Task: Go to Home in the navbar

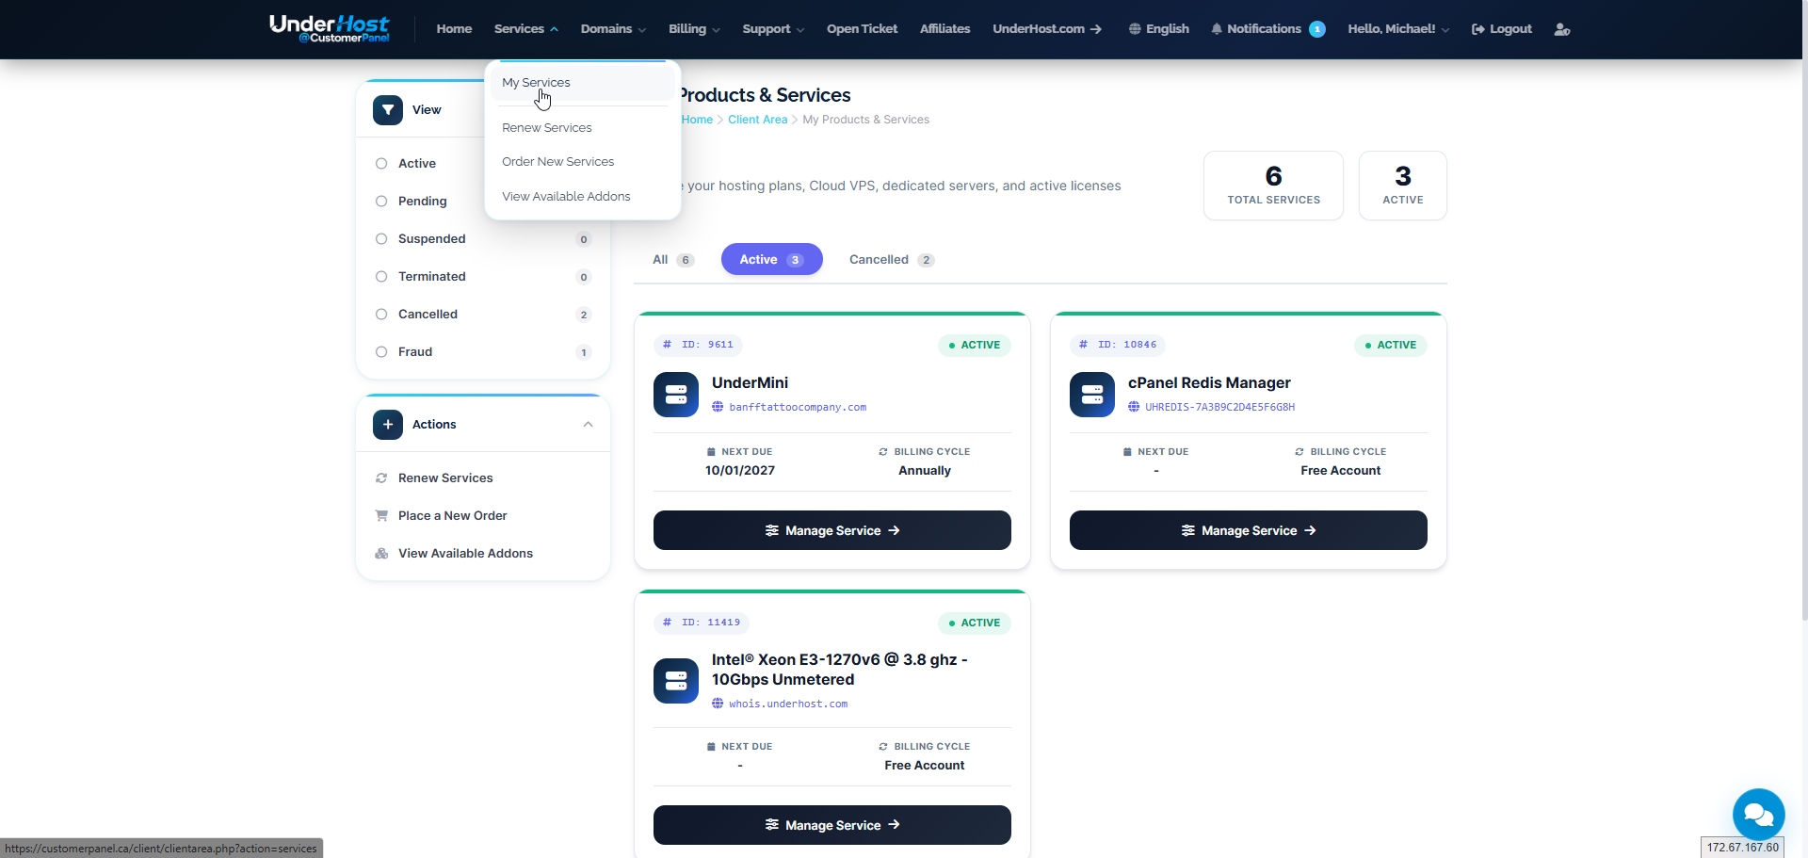Action: click(454, 29)
